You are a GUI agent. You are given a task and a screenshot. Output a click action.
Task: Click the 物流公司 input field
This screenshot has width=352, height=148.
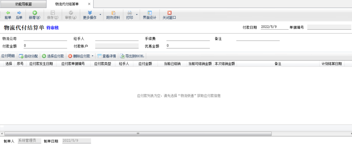point(45,39)
